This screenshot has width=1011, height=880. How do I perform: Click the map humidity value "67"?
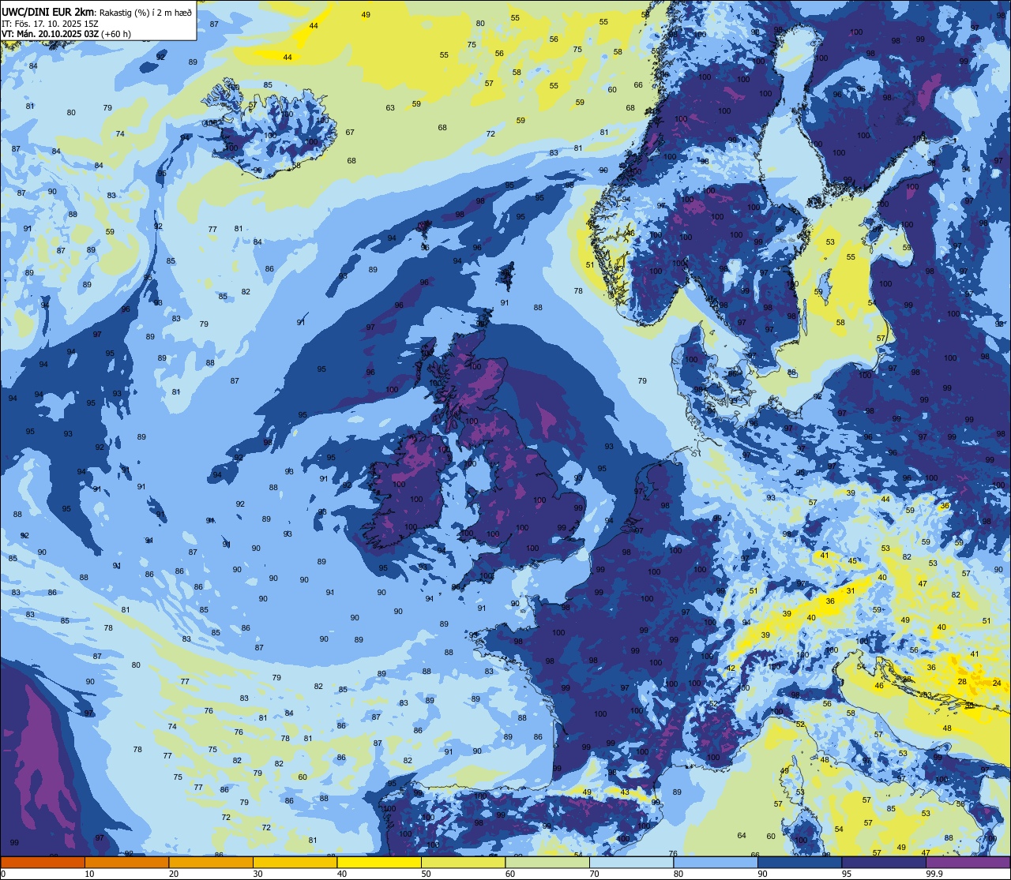click(x=350, y=133)
